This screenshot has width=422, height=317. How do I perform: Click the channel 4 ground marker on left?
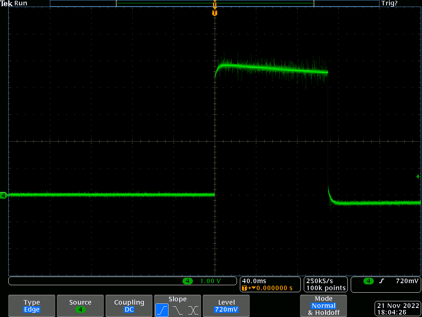[x=4, y=195]
